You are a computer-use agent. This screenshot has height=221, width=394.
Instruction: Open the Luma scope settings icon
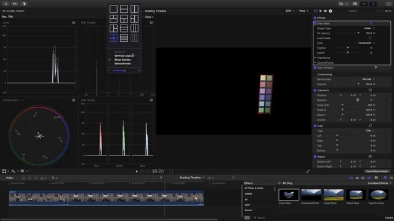(x=74, y=23)
